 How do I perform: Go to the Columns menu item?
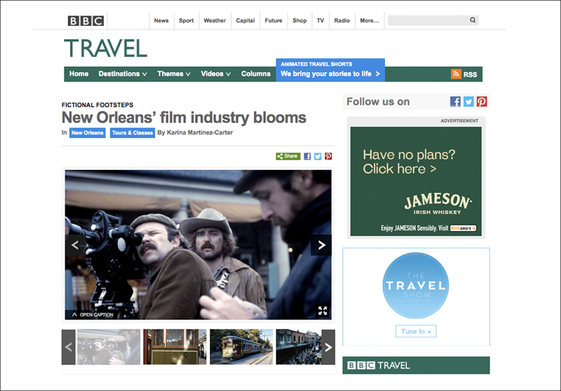[x=256, y=74]
